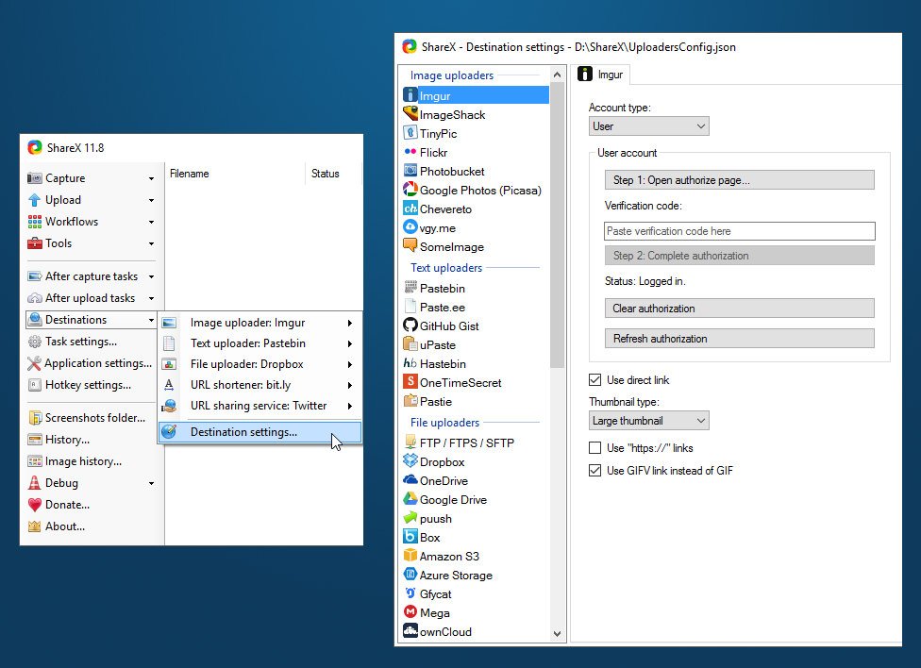This screenshot has height=668, width=921.
Task: Click the Refresh authorization button
Action: [x=740, y=339]
